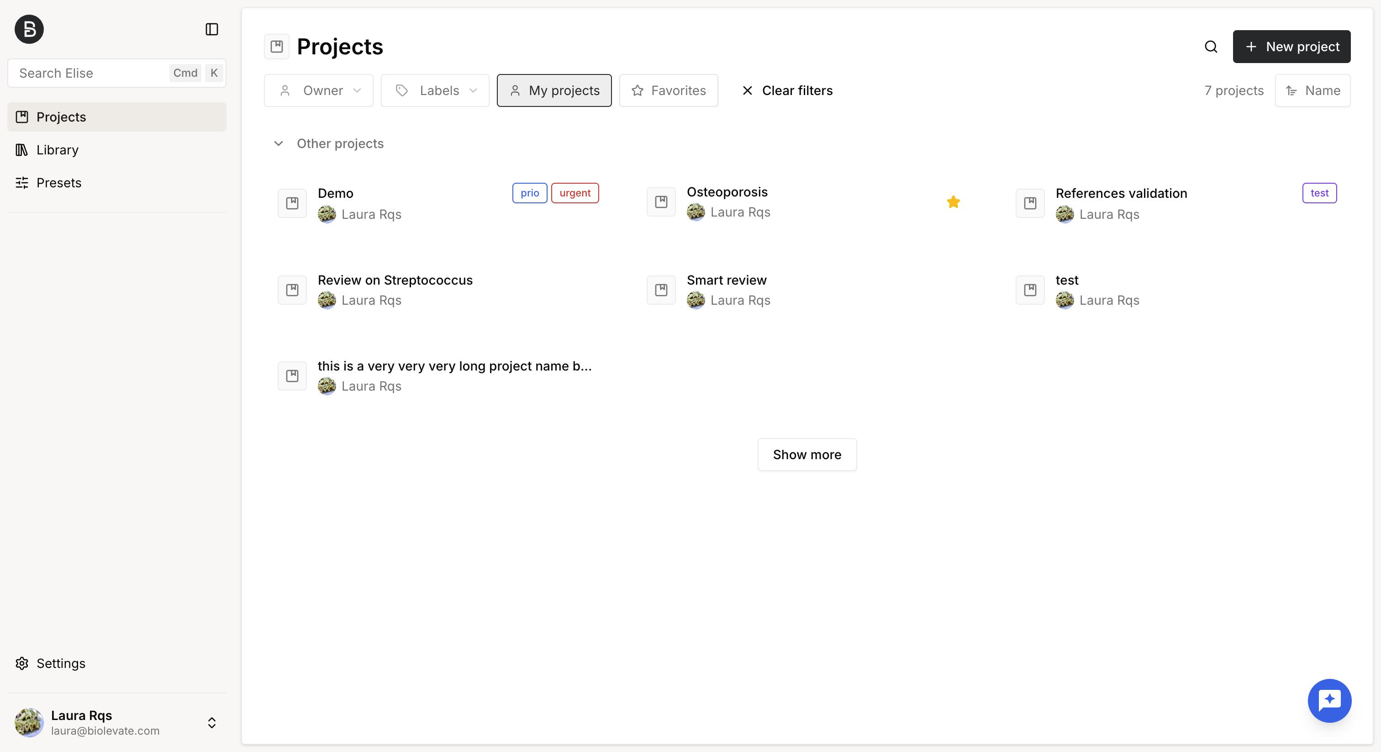The width and height of the screenshot is (1381, 752).
Task: Click the owner avatar on the long-named project
Action: [327, 386]
